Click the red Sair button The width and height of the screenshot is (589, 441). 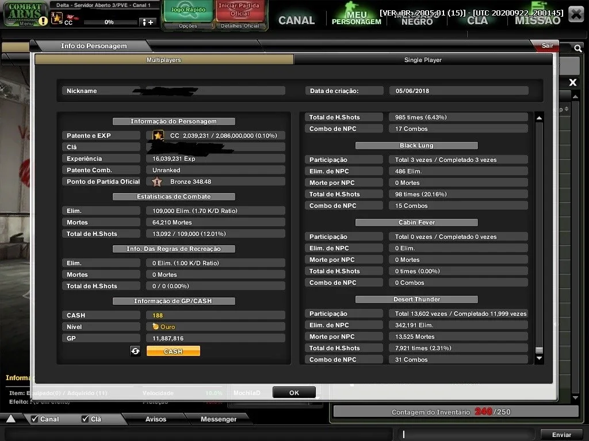click(x=547, y=45)
